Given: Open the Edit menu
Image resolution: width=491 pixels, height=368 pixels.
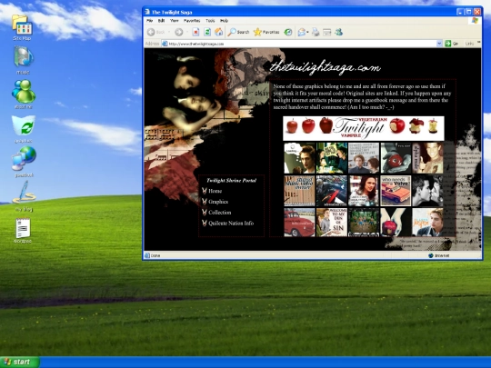Looking at the screenshot, I should coord(161,21).
